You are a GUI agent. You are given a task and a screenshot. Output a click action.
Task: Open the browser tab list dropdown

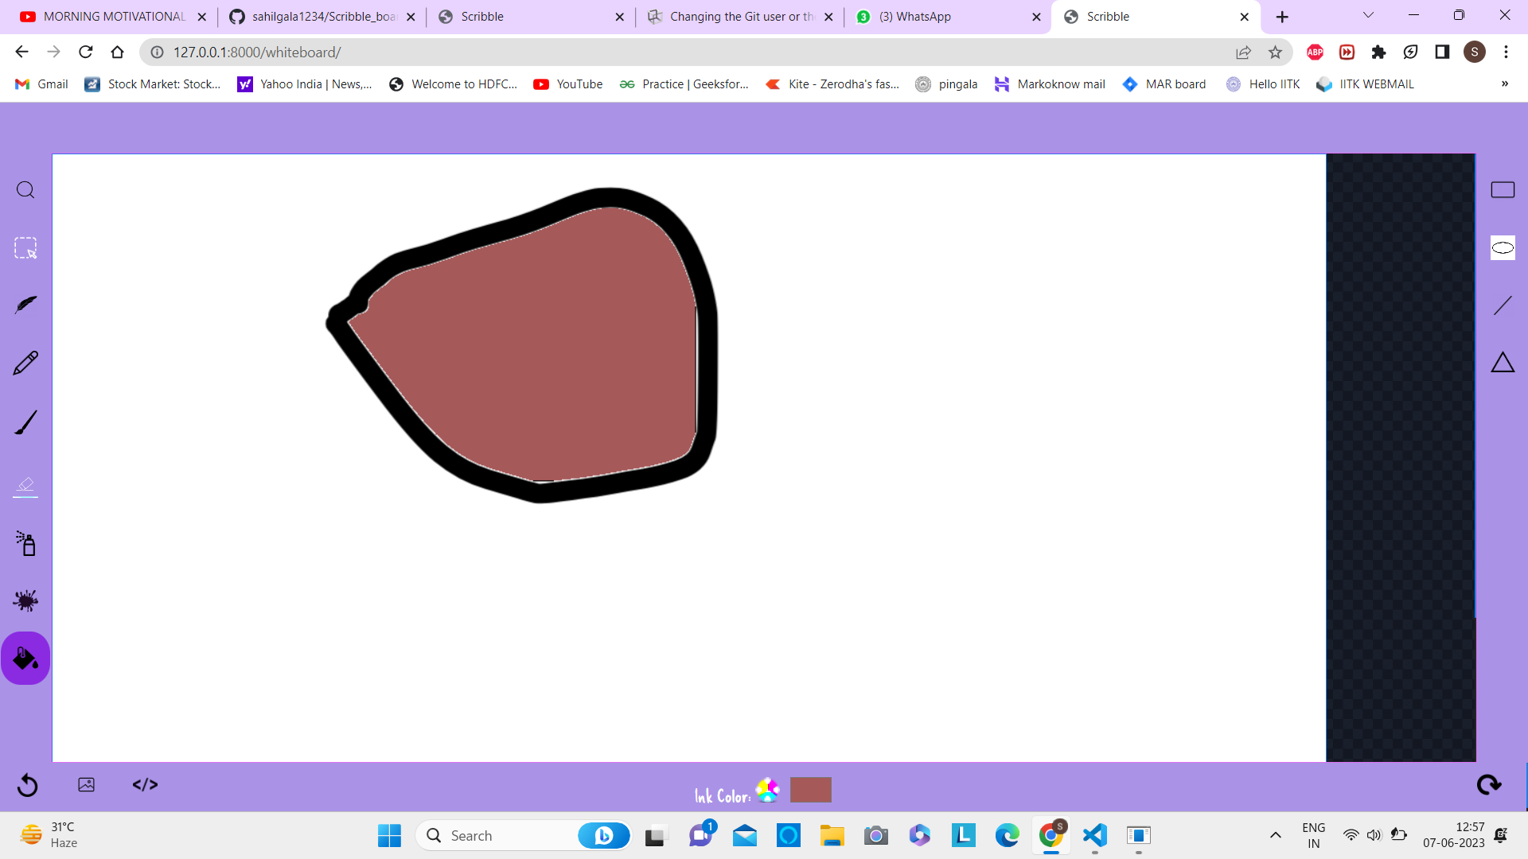click(x=1368, y=15)
